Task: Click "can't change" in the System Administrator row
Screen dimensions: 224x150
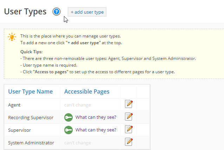Action: [78, 143]
